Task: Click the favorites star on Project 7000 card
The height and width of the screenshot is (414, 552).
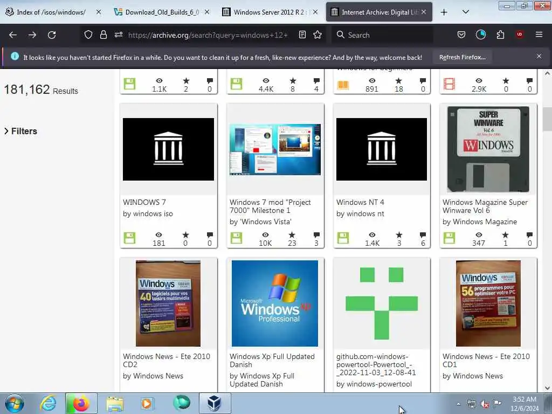Action: pos(292,235)
